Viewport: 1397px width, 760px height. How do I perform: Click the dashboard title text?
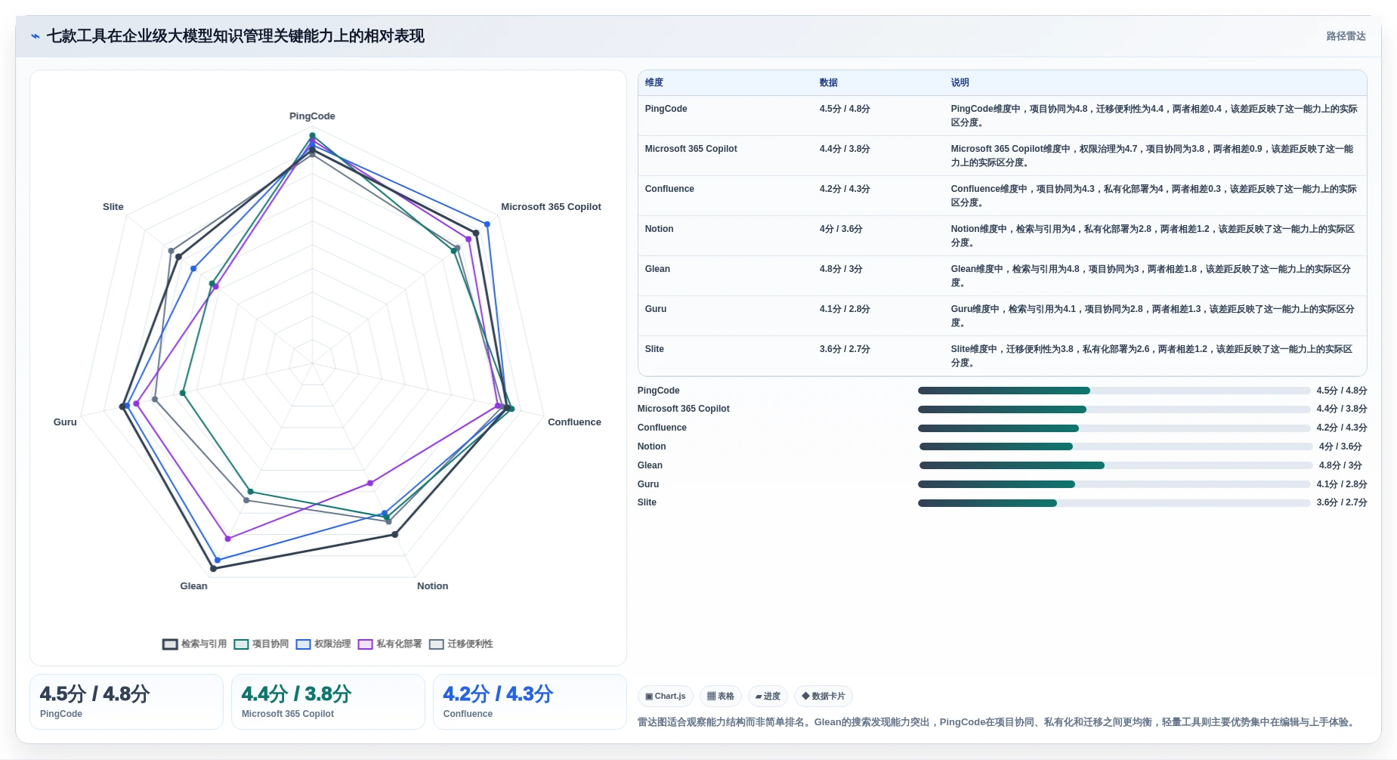pyautogui.click(x=236, y=36)
